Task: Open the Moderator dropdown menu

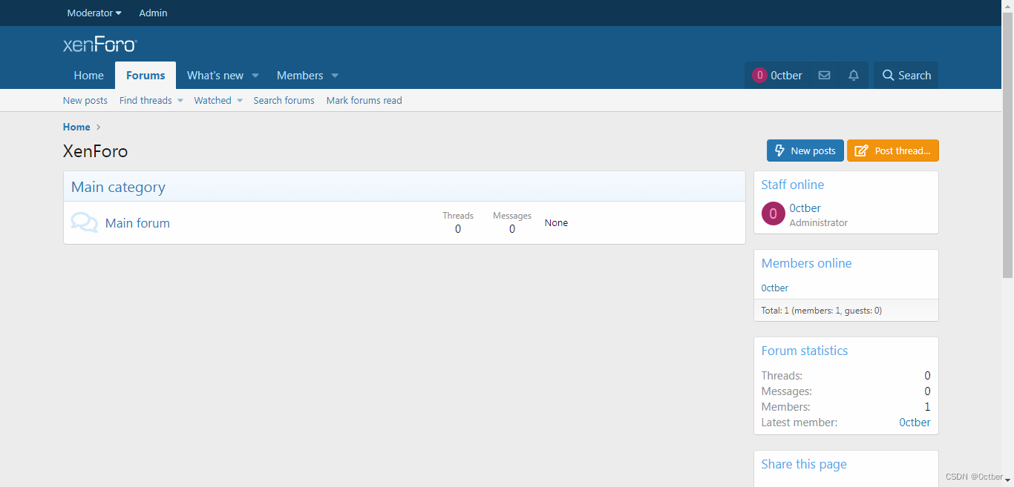Action: pos(94,13)
